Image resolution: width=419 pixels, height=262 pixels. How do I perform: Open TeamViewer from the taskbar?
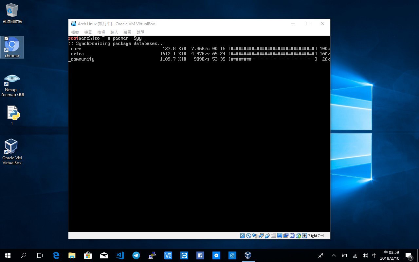pos(184,255)
